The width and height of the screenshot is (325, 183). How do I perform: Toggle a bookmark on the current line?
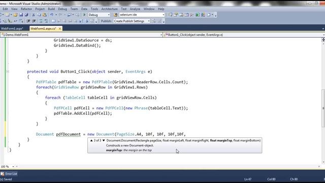pos(53,21)
